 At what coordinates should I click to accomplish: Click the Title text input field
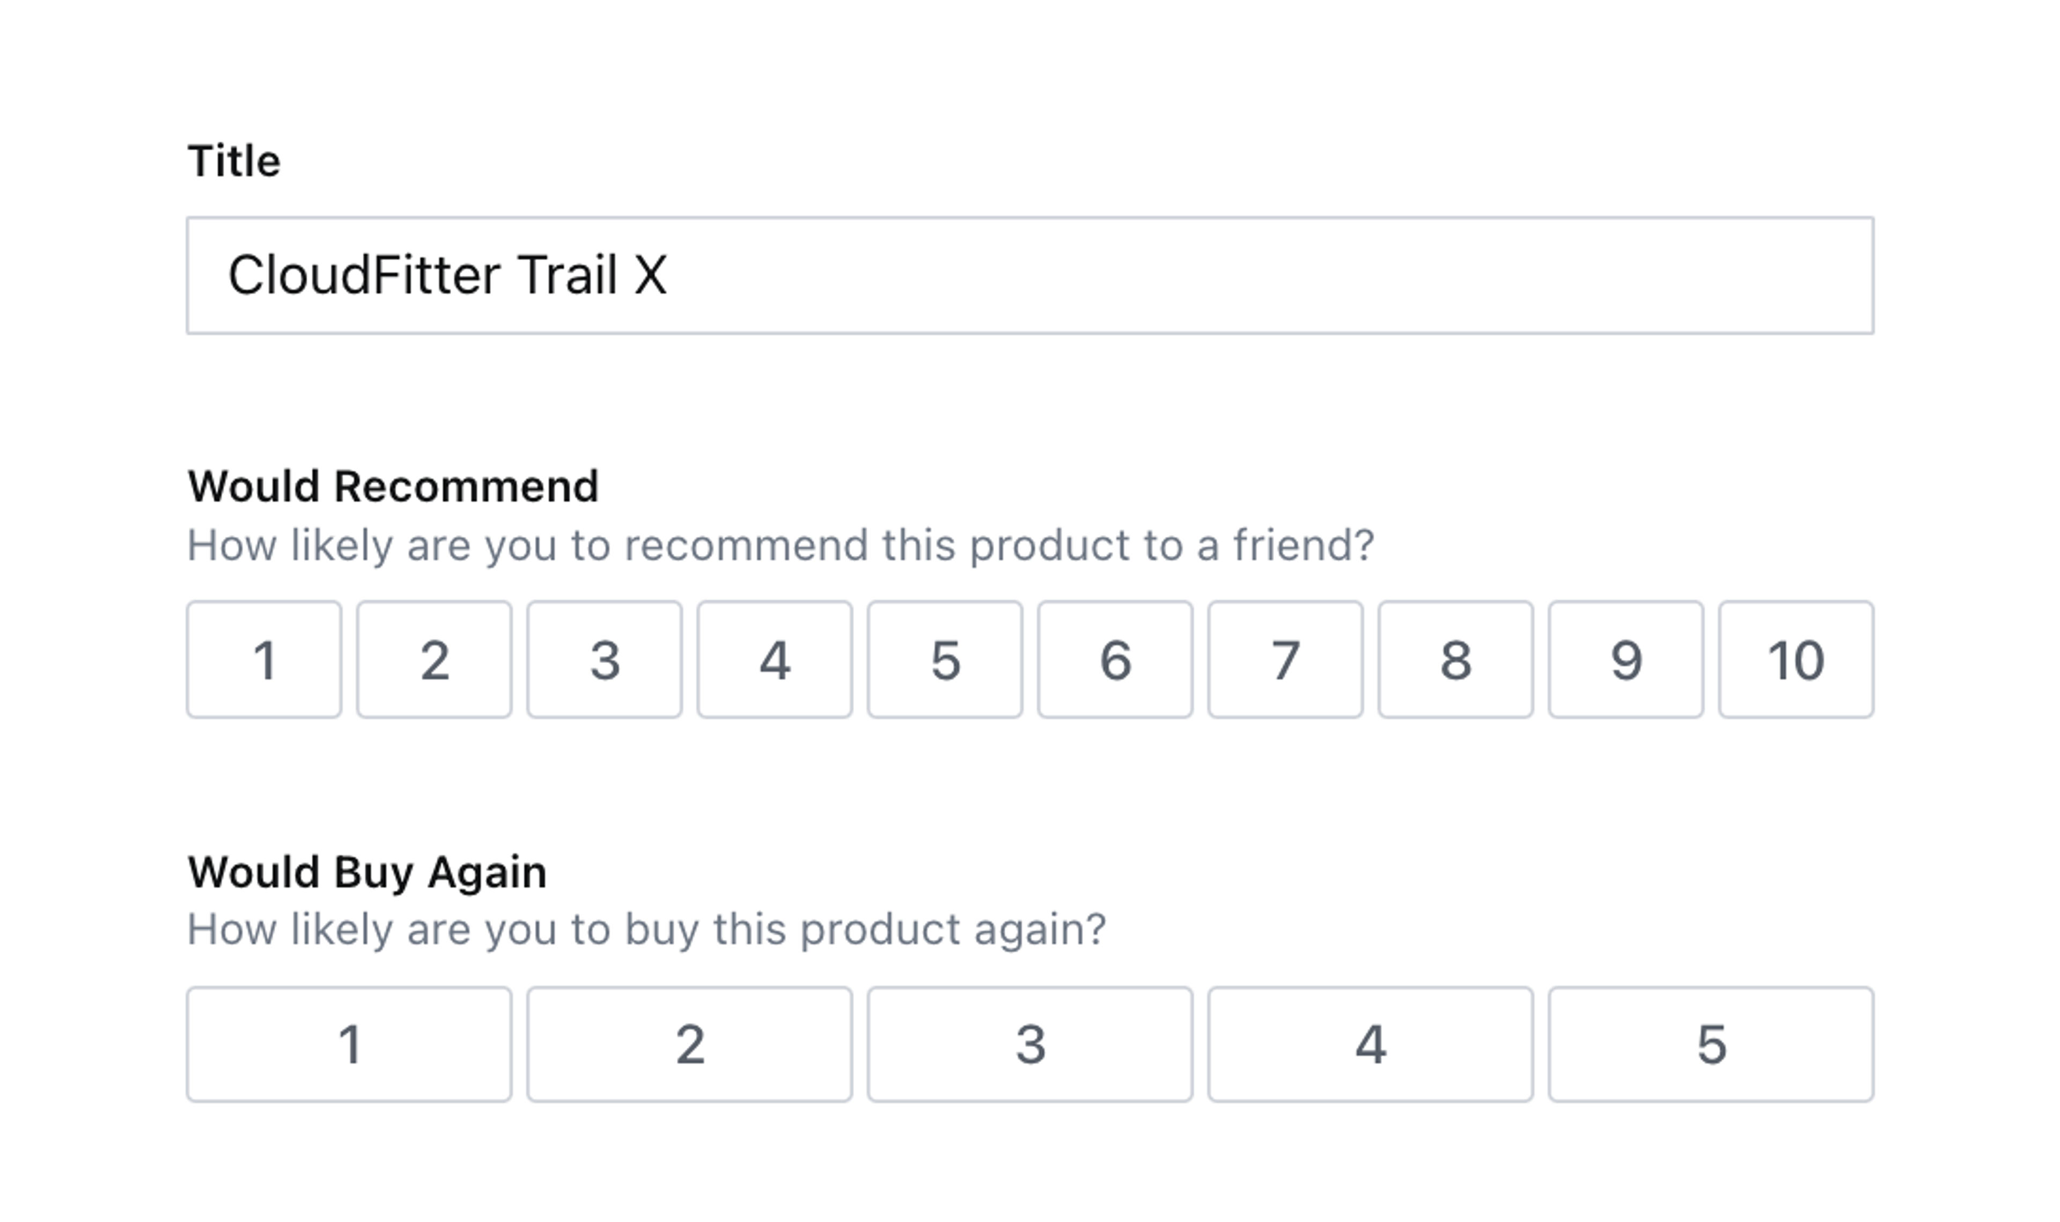[1029, 275]
